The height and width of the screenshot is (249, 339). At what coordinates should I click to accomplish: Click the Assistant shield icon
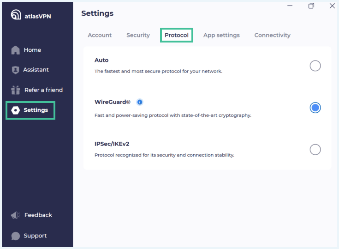point(15,70)
